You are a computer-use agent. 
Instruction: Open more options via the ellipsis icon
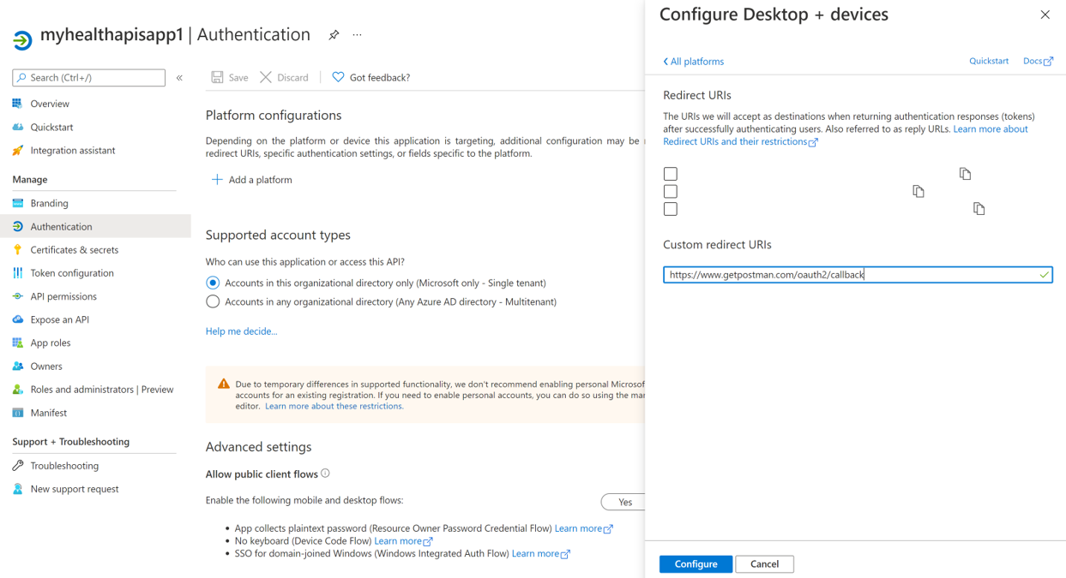[357, 34]
